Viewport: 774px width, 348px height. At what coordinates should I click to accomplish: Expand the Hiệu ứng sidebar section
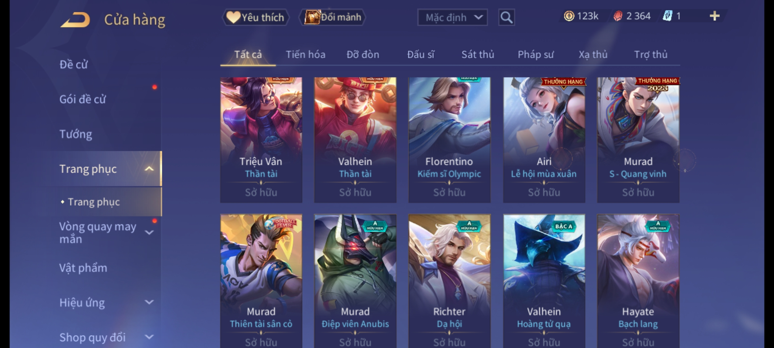coord(149,302)
